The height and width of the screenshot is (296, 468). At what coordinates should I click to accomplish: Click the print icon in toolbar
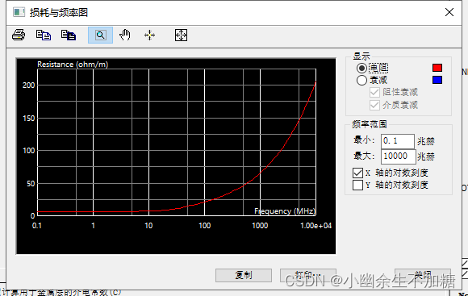coord(19,35)
